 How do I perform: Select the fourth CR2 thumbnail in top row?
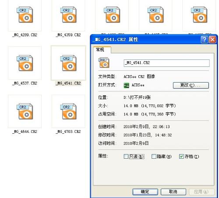(x=155, y=14)
